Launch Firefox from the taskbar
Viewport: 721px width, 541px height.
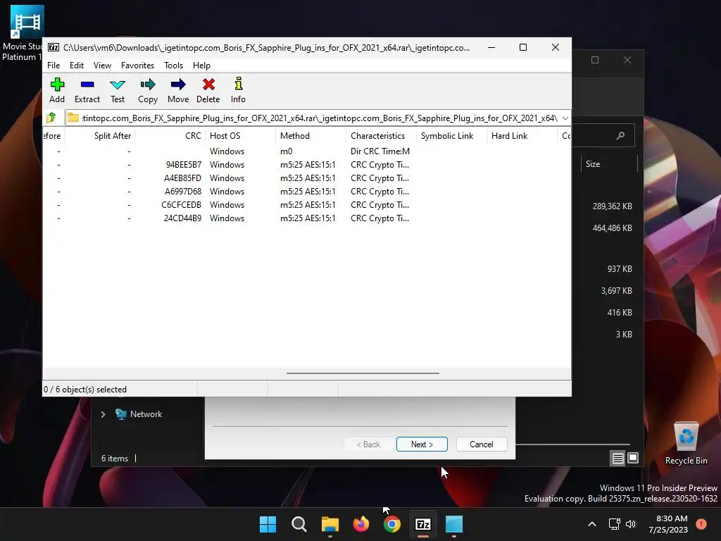click(361, 524)
